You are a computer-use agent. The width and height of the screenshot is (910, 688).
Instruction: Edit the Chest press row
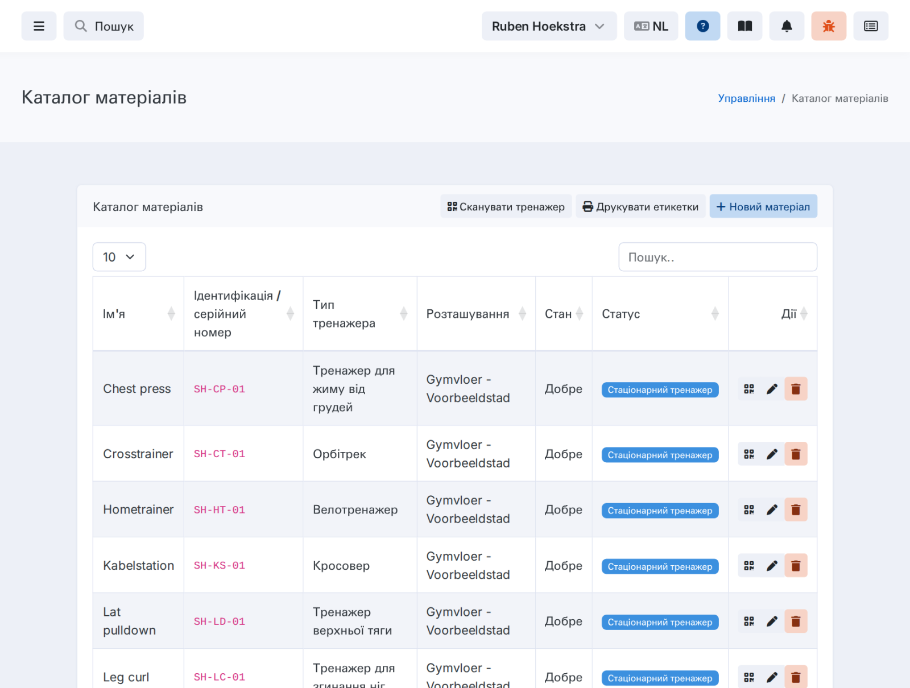pyautogui.click(x=772, y=389)
